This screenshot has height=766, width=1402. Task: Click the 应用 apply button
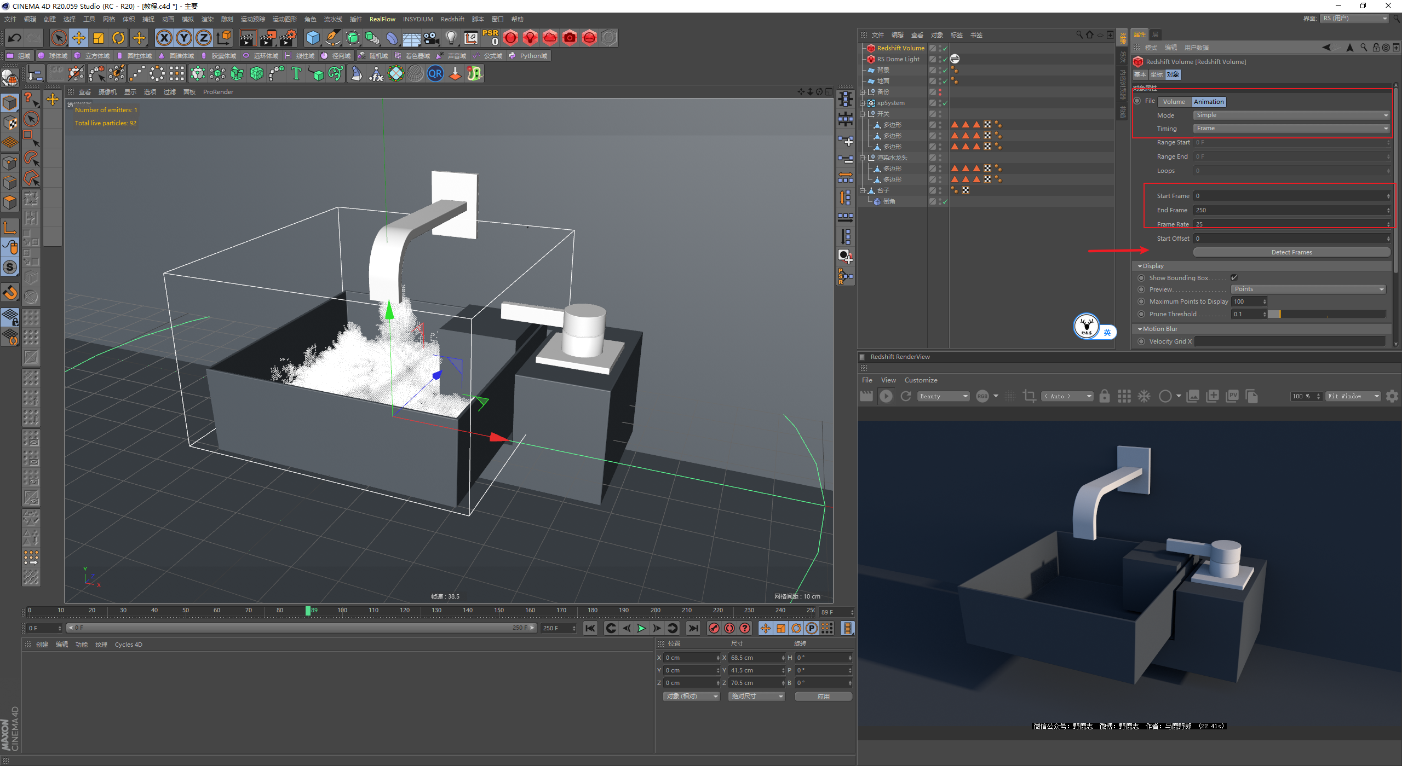pyautogui.click(x=823, y=697)
